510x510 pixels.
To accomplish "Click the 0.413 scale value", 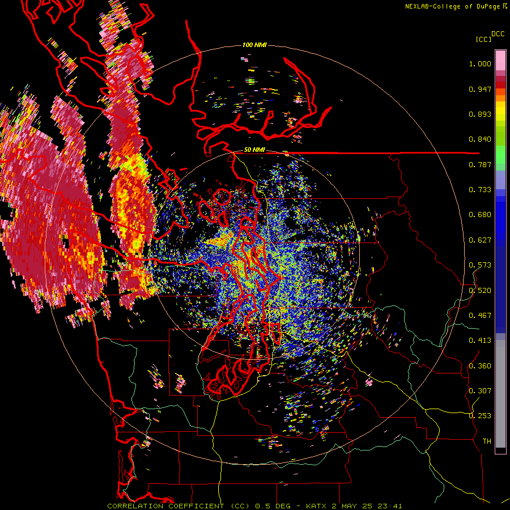I will coord(480,341).
